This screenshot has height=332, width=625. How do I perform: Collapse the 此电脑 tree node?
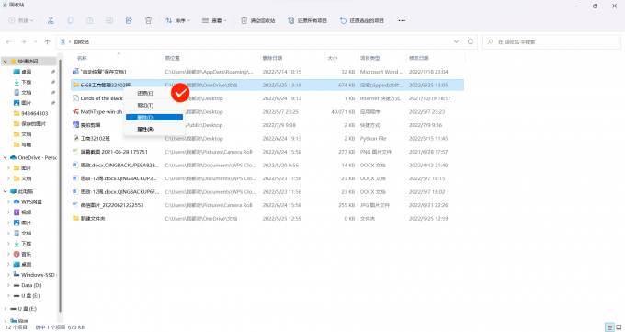pos(6,191)
